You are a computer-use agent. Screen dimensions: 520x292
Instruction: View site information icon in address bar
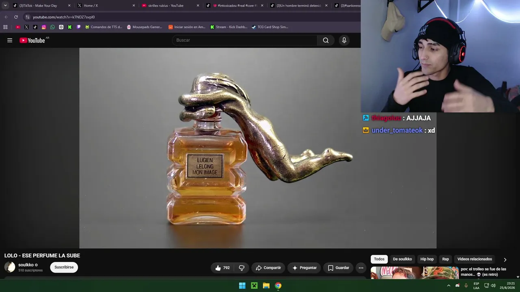click(x=27, y=17)
